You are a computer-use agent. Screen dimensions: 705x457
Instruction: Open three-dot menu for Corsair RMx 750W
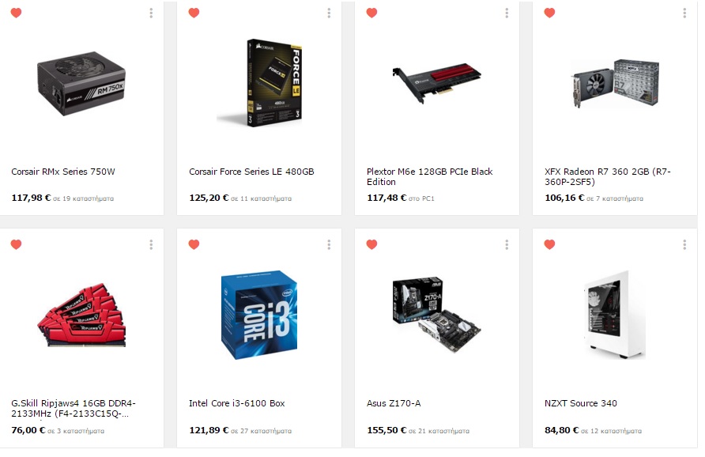point(151,13)
